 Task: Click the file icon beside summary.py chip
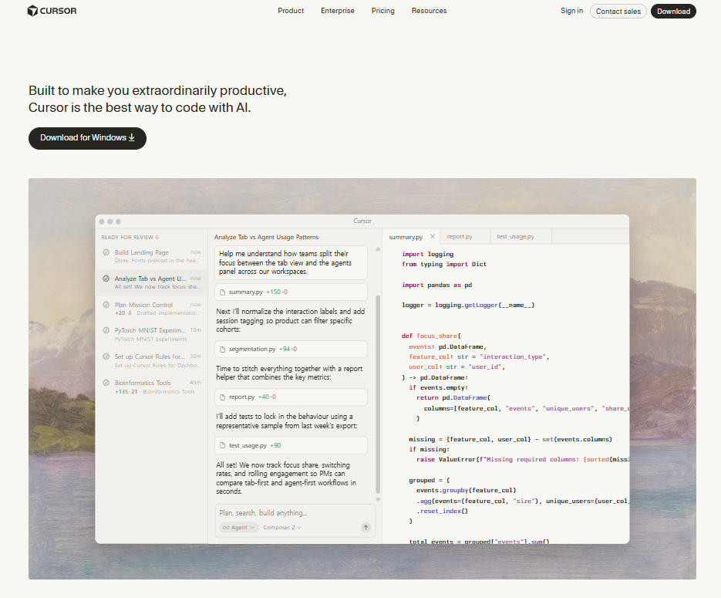pos(223,292)
